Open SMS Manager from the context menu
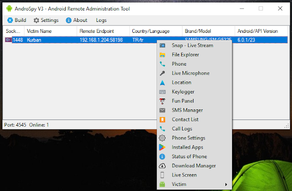292x191 pixels. (194, 110)
